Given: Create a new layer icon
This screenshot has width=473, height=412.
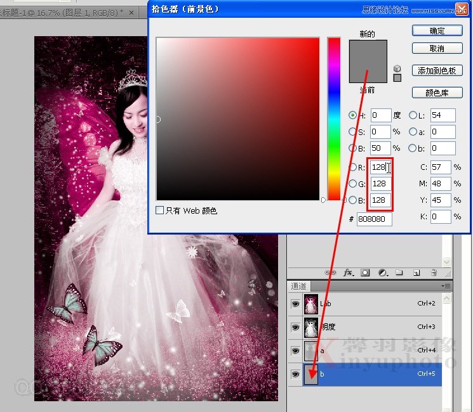Looking at the screenshot, I should [x=416, y=273].
